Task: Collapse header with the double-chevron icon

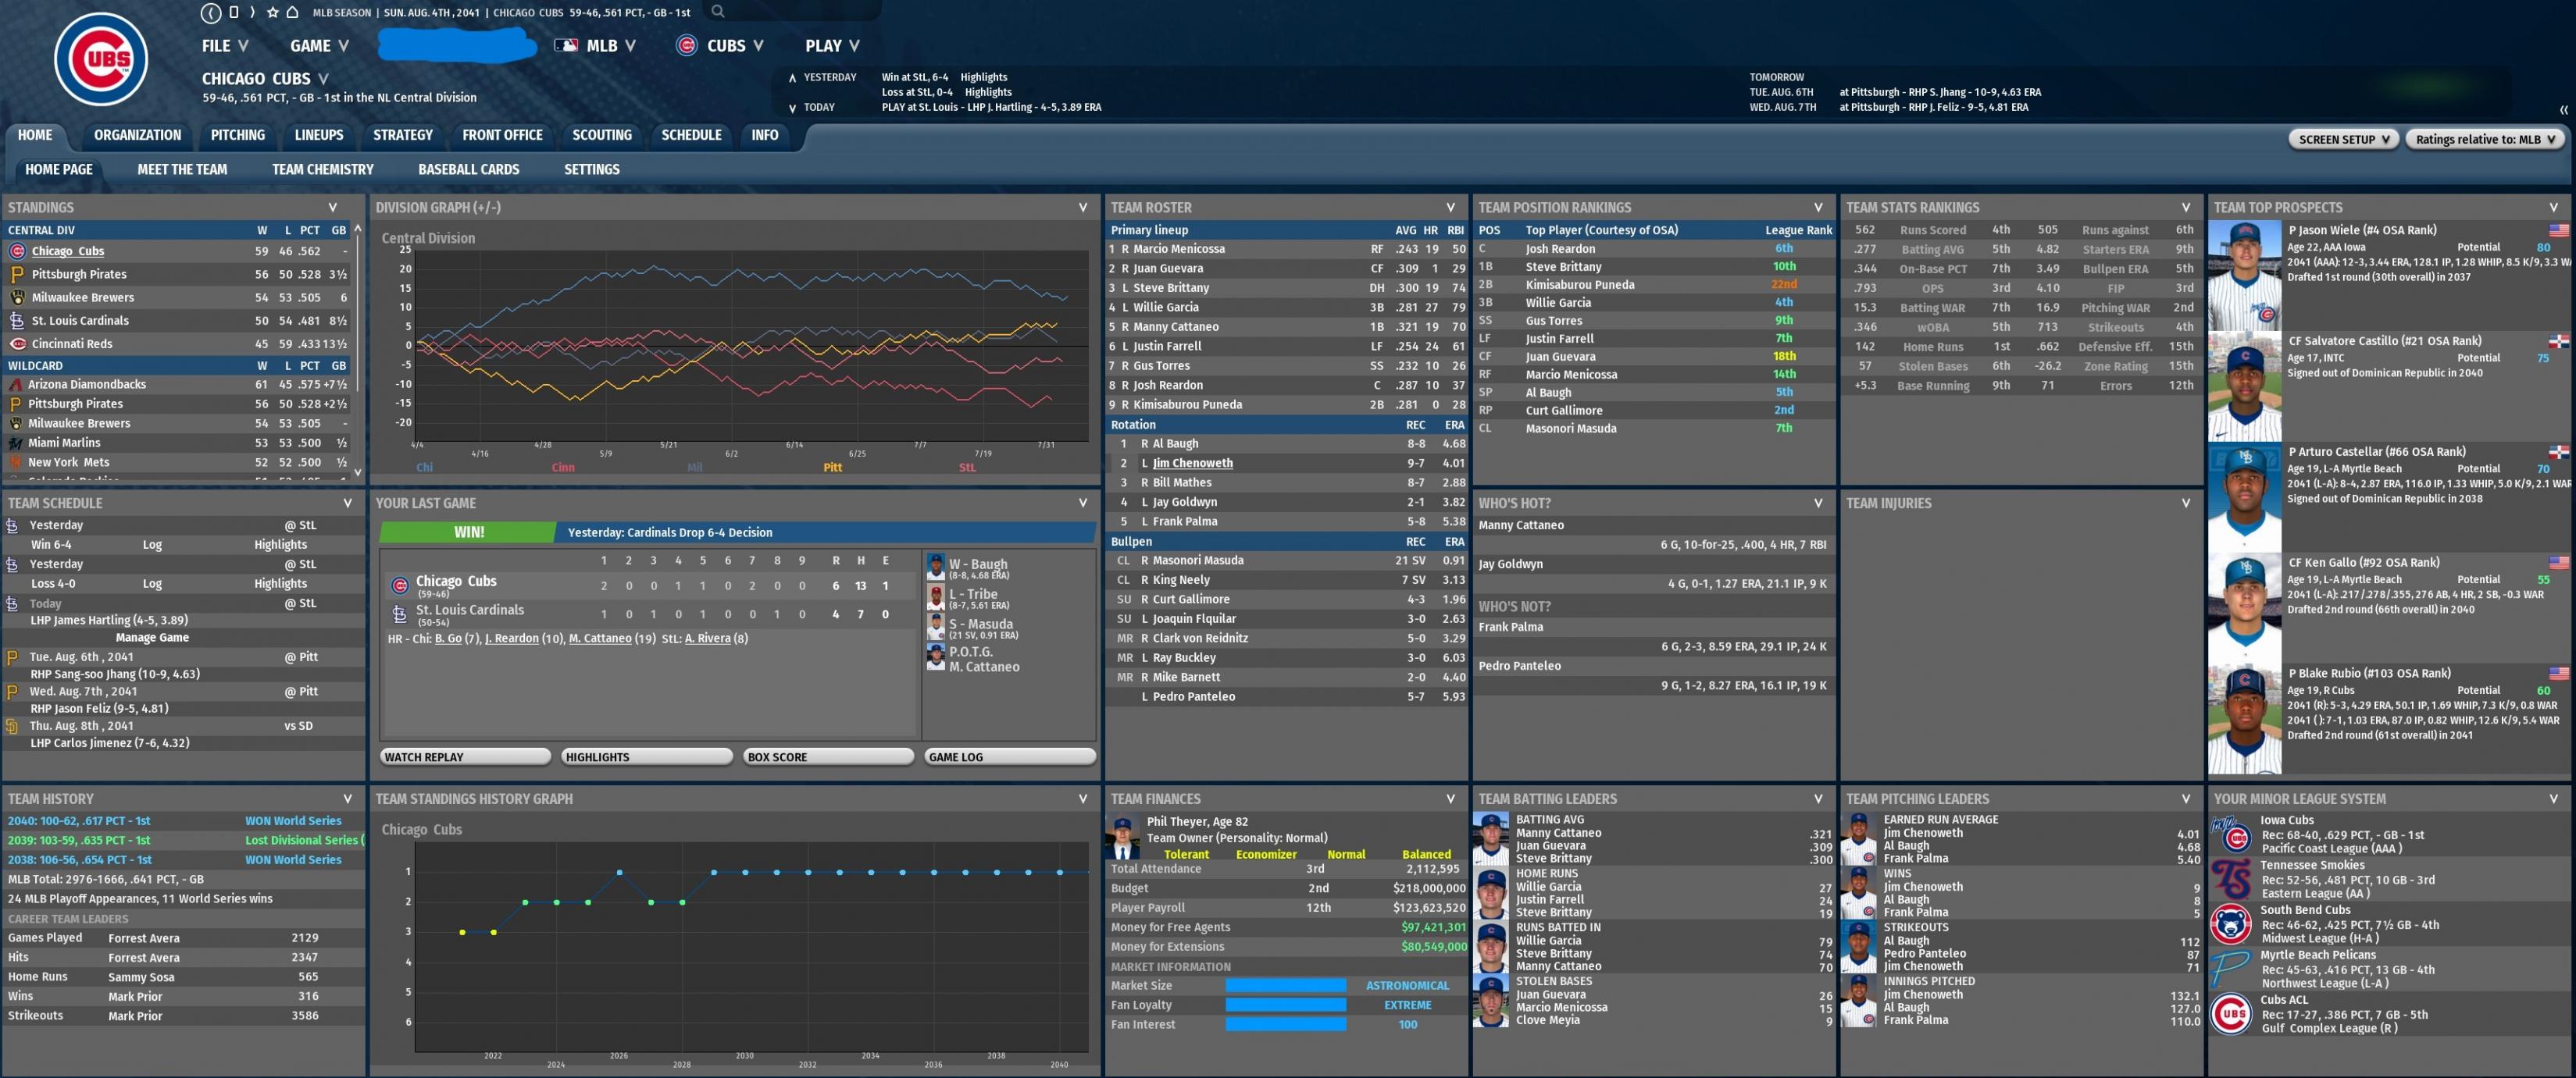Action: pos(2563,109)
